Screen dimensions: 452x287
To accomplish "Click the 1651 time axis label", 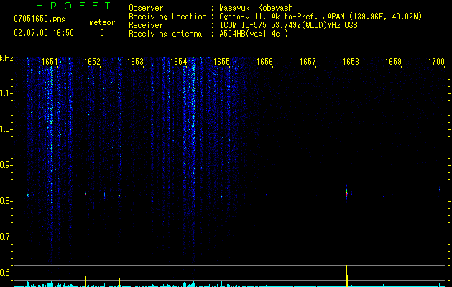I will pyautogui.click(x=50, y=62).
